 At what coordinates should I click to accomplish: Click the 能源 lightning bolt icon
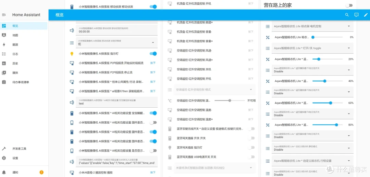pyautogui.click(x=4, y=45)
